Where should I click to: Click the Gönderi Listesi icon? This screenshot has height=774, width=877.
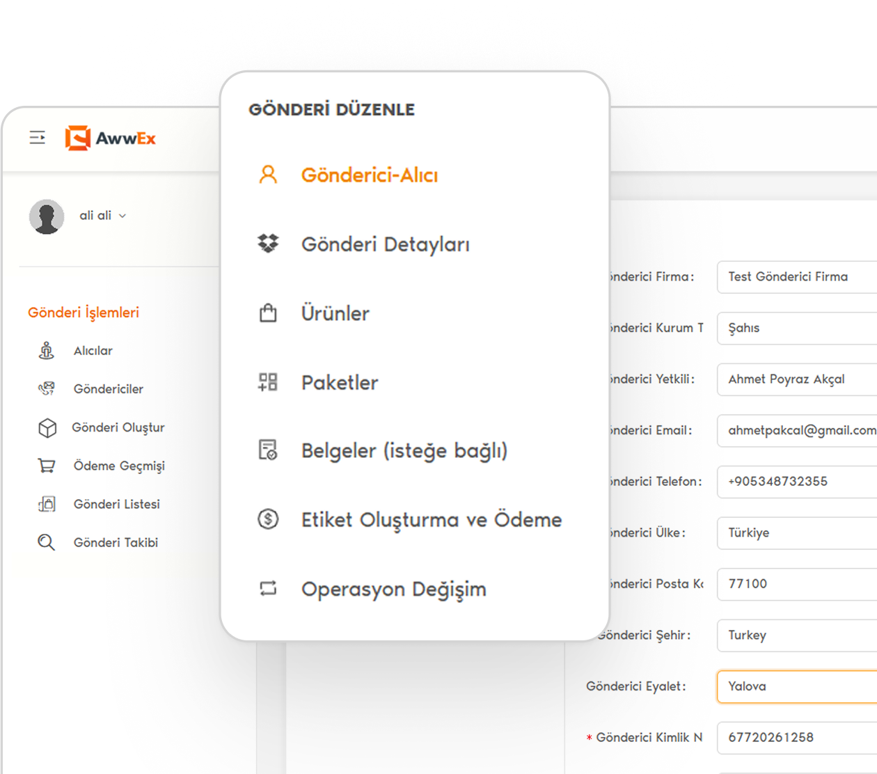click(47, 504)
